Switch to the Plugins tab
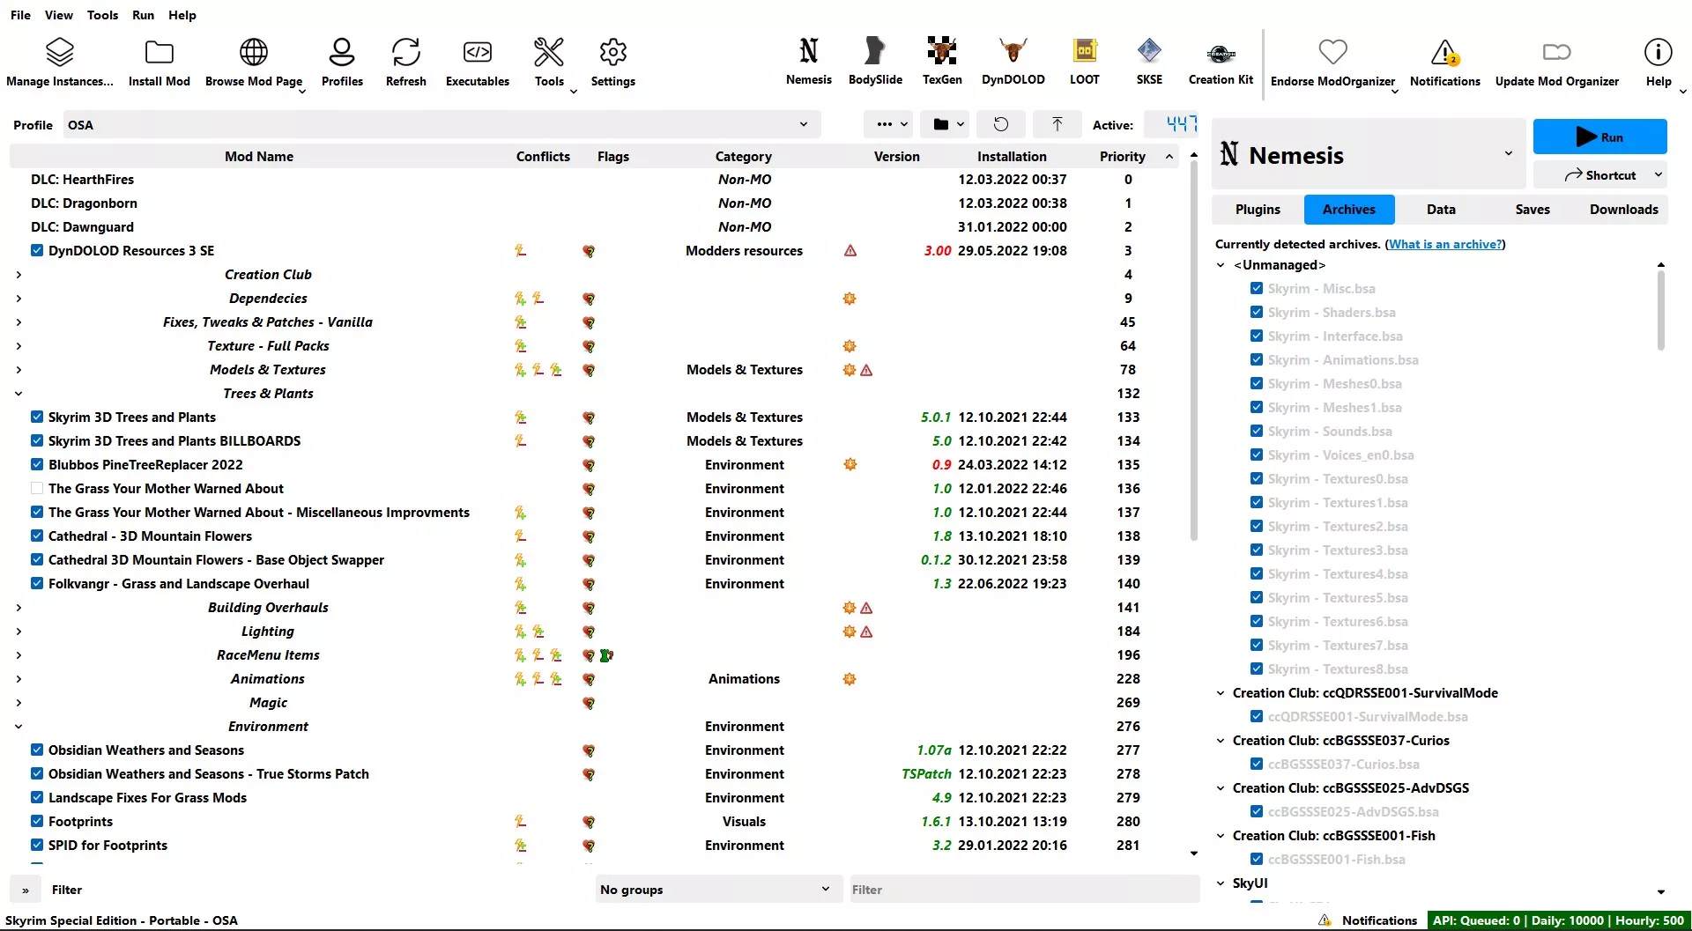 (x=1258, y=209)
